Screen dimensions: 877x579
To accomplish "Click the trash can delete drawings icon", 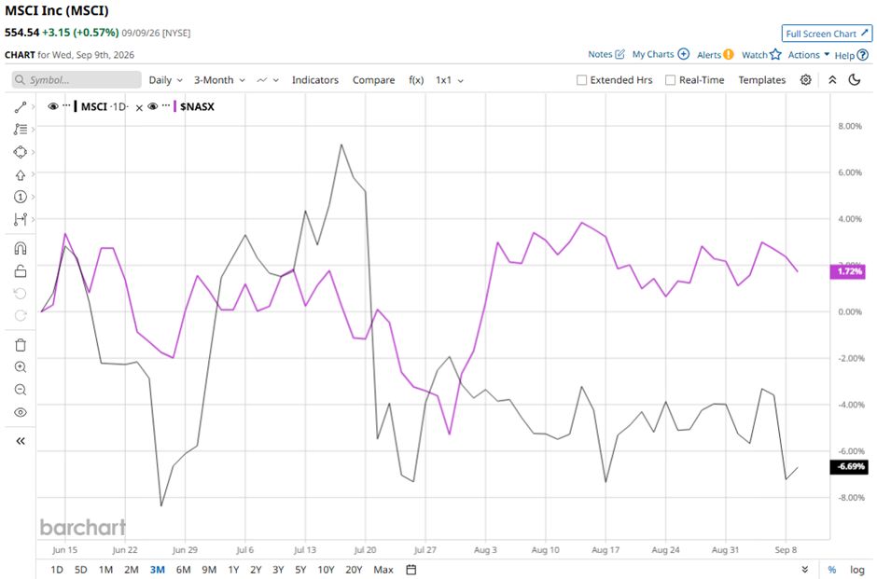I will tap(21, 345).
